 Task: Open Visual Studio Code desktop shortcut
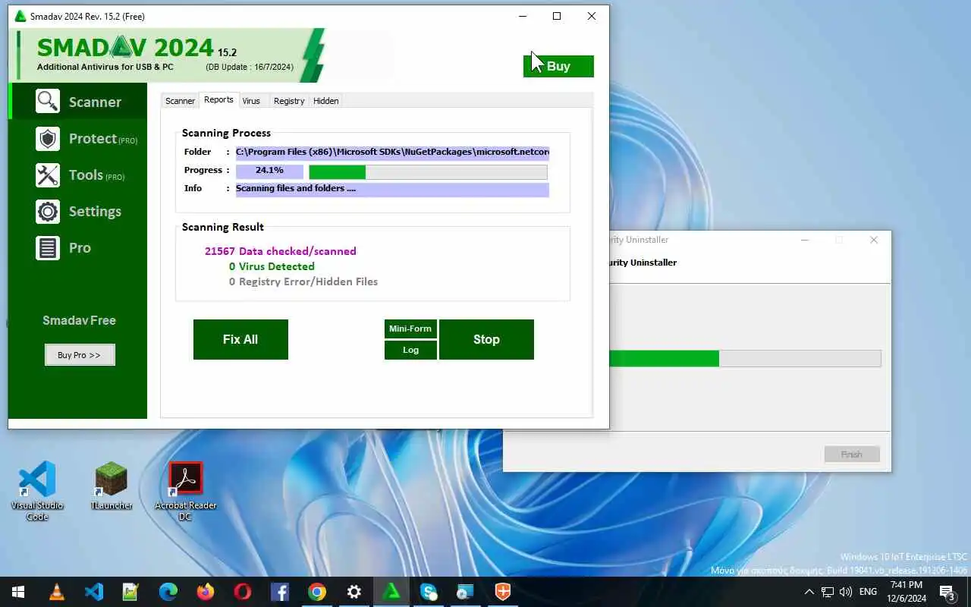click(x=37, y=490)
